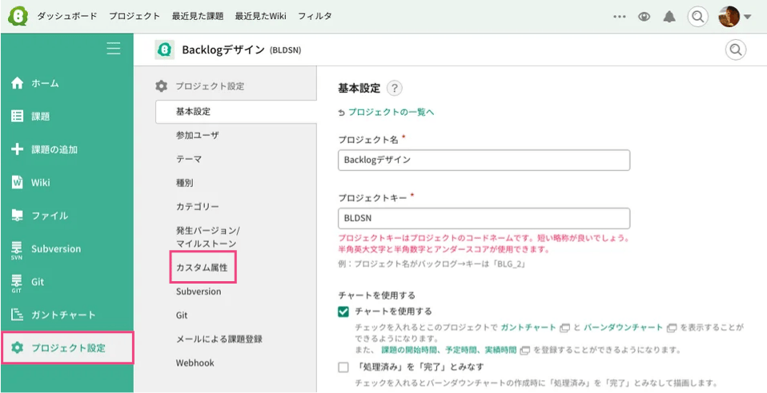Screen dimensions: 767x393
Task: Open the watch list eye icon
Action: 645,17
